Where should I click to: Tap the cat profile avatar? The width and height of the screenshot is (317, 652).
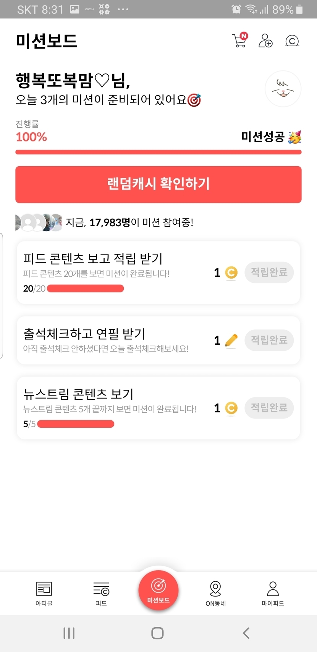coord(283,89)
